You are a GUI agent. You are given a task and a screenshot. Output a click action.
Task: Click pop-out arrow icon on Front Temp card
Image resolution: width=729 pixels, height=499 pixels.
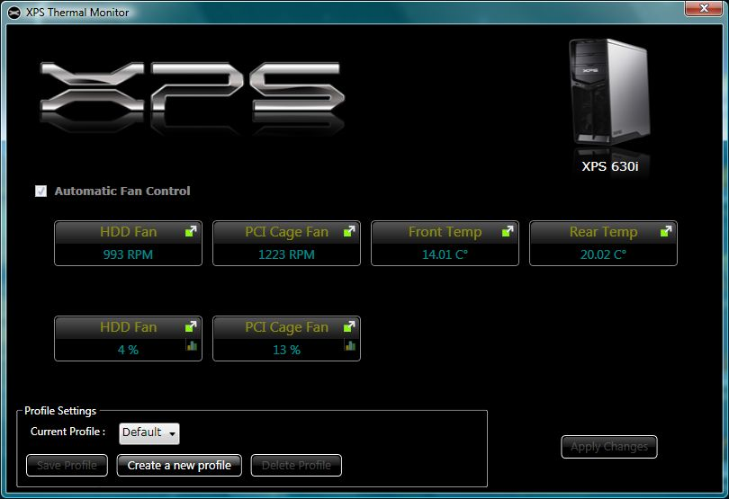tap(508, 231)
